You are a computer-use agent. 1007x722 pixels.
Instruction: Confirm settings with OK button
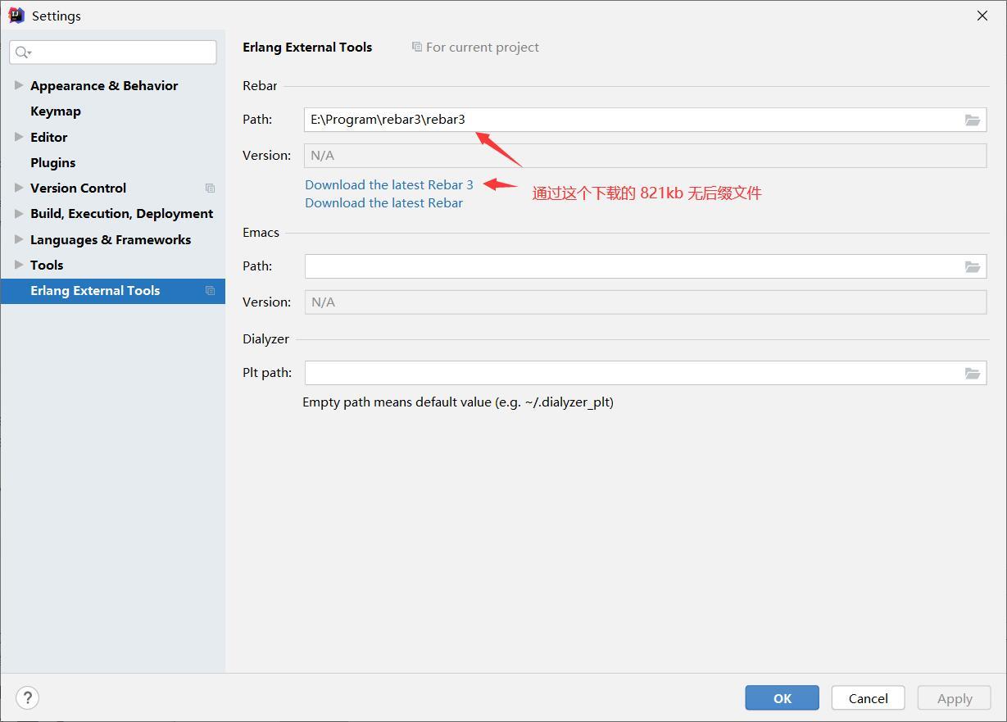point(782,698)
